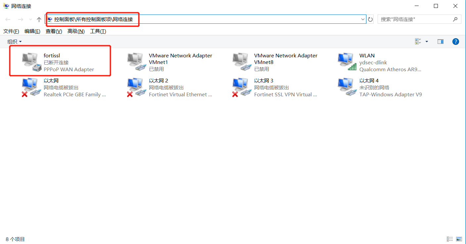This screenshot has width=466, height=244.
Task: Open the 文件(F) menu
Action: point(11,31)
